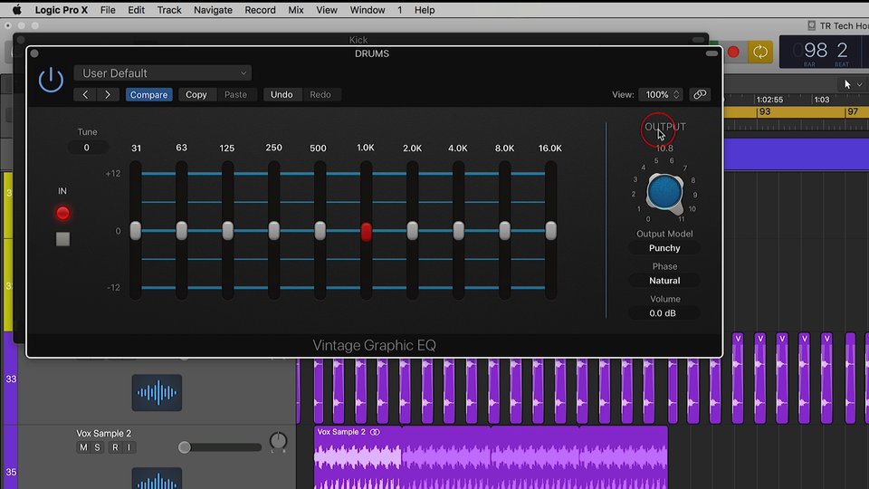Viewport: 869px width, 489px height.
Task: Open the Logic Pro X menu
Action: tap(61, 10)
